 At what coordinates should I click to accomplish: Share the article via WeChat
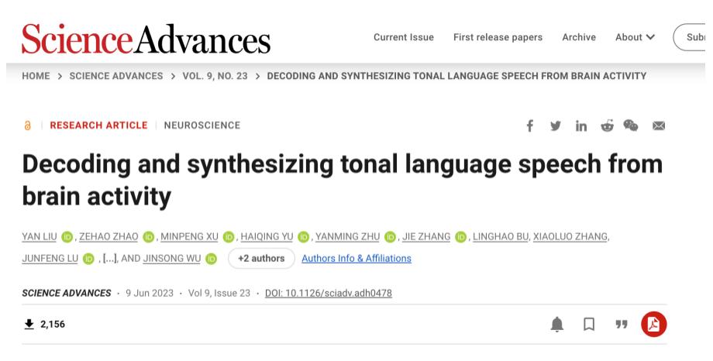tap(631, 125)
